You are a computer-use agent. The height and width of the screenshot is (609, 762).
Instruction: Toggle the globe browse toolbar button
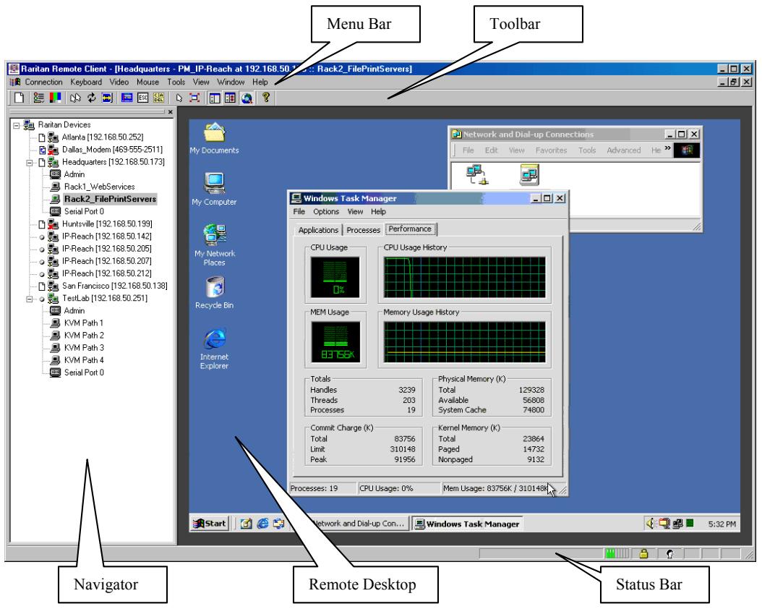tap(247, 98)
